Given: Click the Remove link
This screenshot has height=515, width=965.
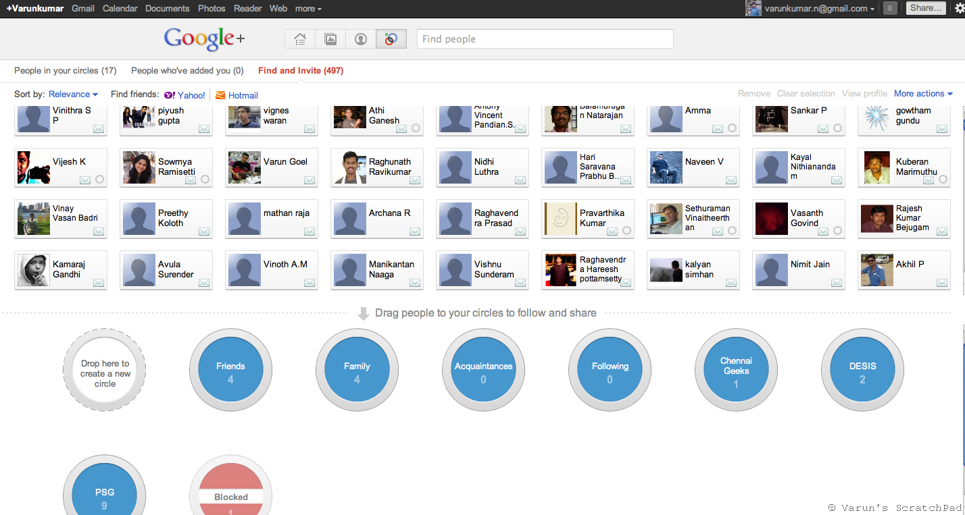Looking at the screenshot, I should point(754,94).
